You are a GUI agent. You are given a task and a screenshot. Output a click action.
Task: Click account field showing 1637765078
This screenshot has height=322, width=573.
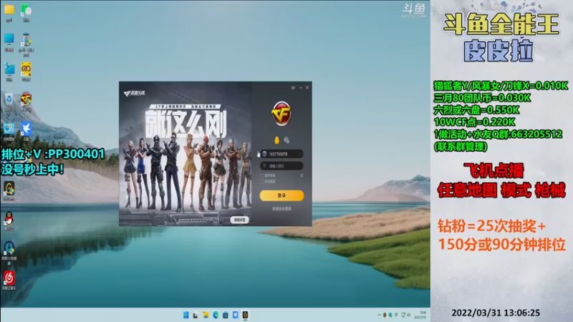pyautogui.click(x=281, y=154)
